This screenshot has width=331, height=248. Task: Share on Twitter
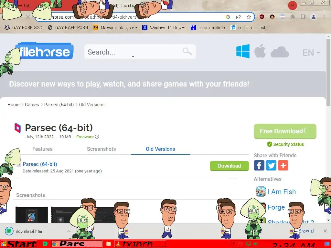coord(271,165)
